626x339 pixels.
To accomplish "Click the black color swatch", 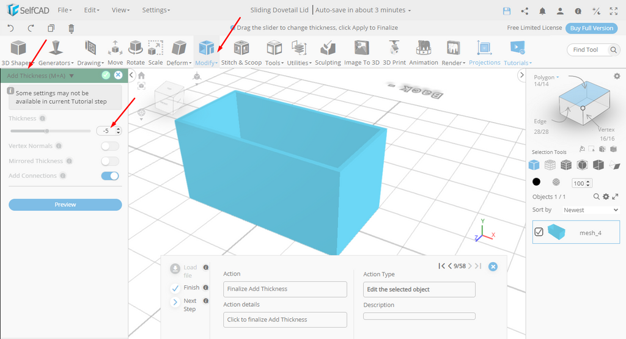I will click(537, 182).
